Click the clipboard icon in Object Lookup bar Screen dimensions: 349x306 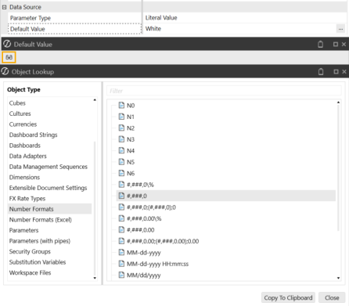coord(321,72)
